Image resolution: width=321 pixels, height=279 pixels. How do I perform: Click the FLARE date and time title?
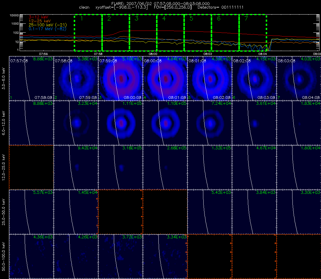(x=160, y=4)
